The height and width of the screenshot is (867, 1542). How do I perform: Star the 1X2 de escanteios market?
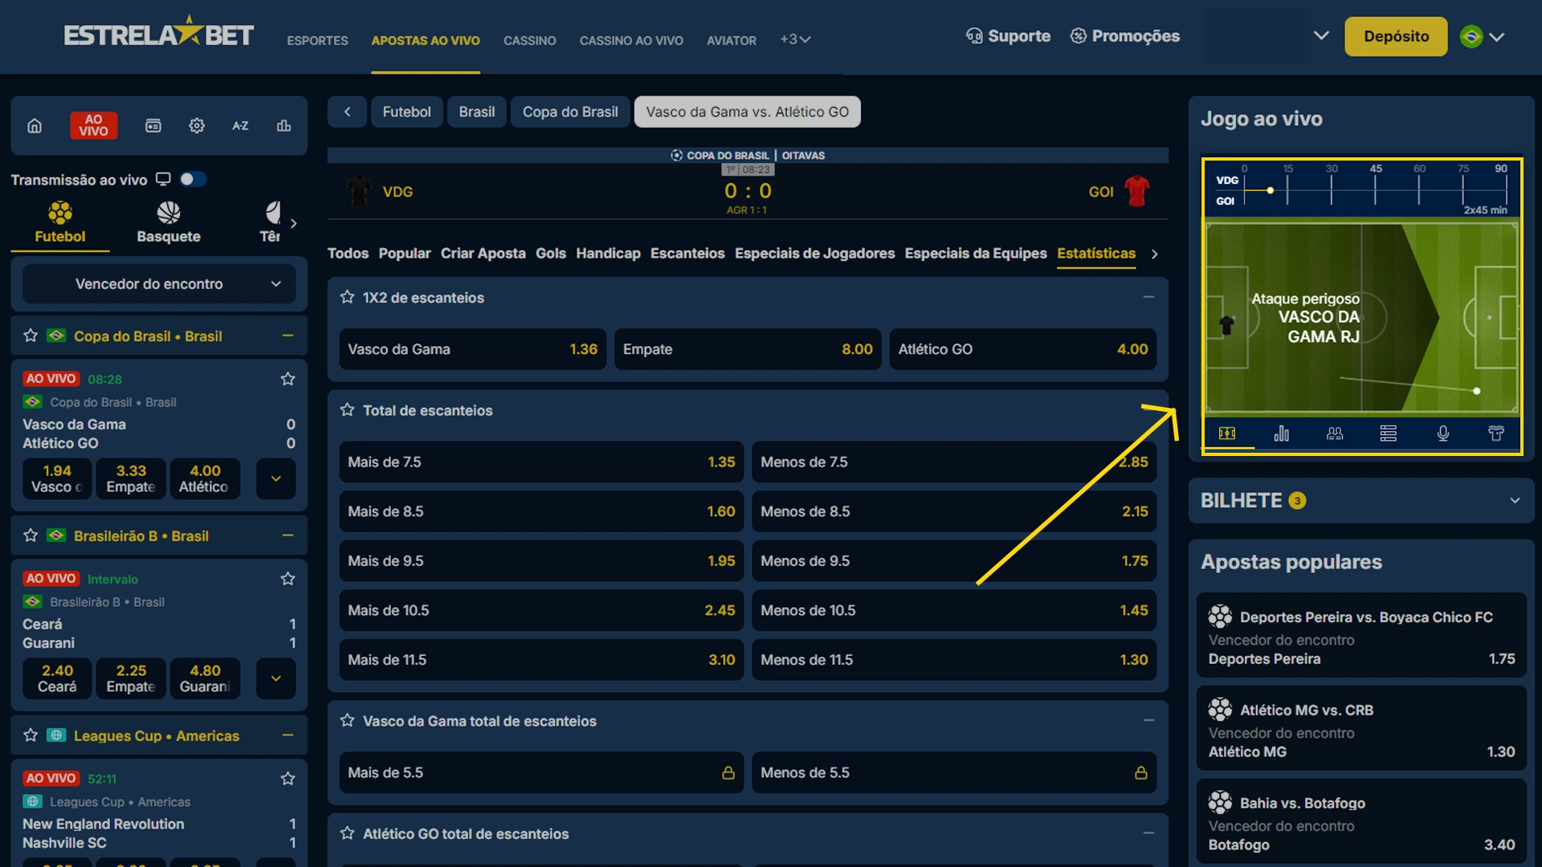[x=347, y=297]
